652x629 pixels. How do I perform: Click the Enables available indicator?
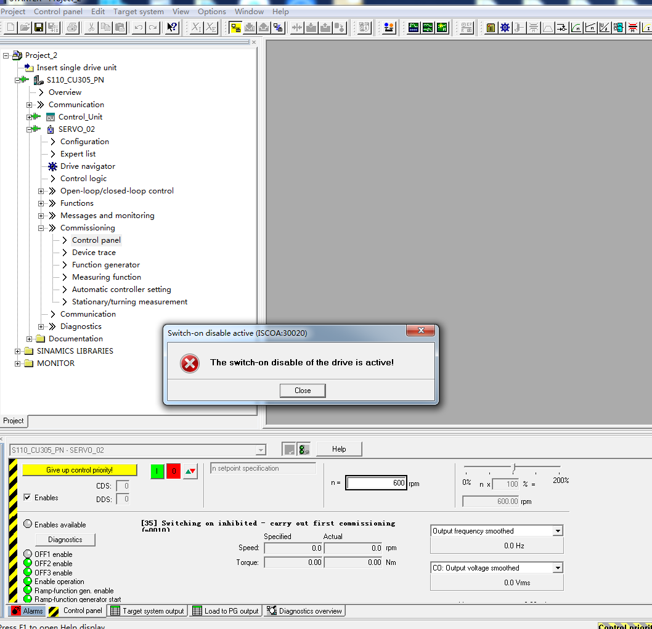[x=28, y=524]
